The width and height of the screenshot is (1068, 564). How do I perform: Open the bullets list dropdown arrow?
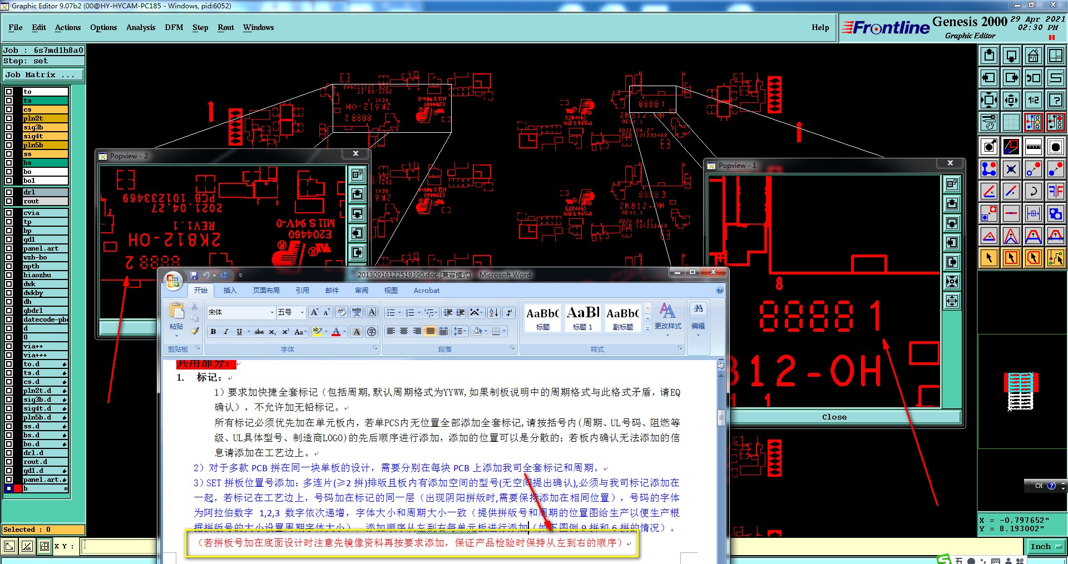[399, 313]
